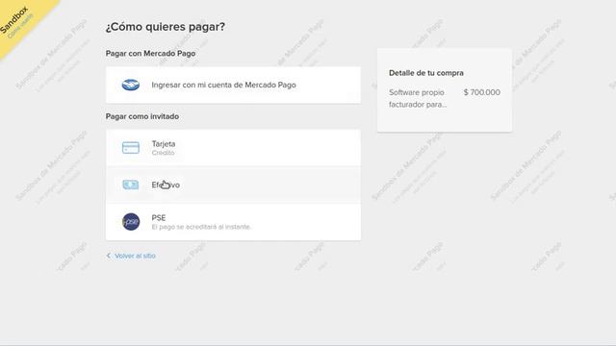This screenshot has width=616, height=346.
Task: Click the '¿Cómo quieres pagar?' title
Action: coord(166,27)
